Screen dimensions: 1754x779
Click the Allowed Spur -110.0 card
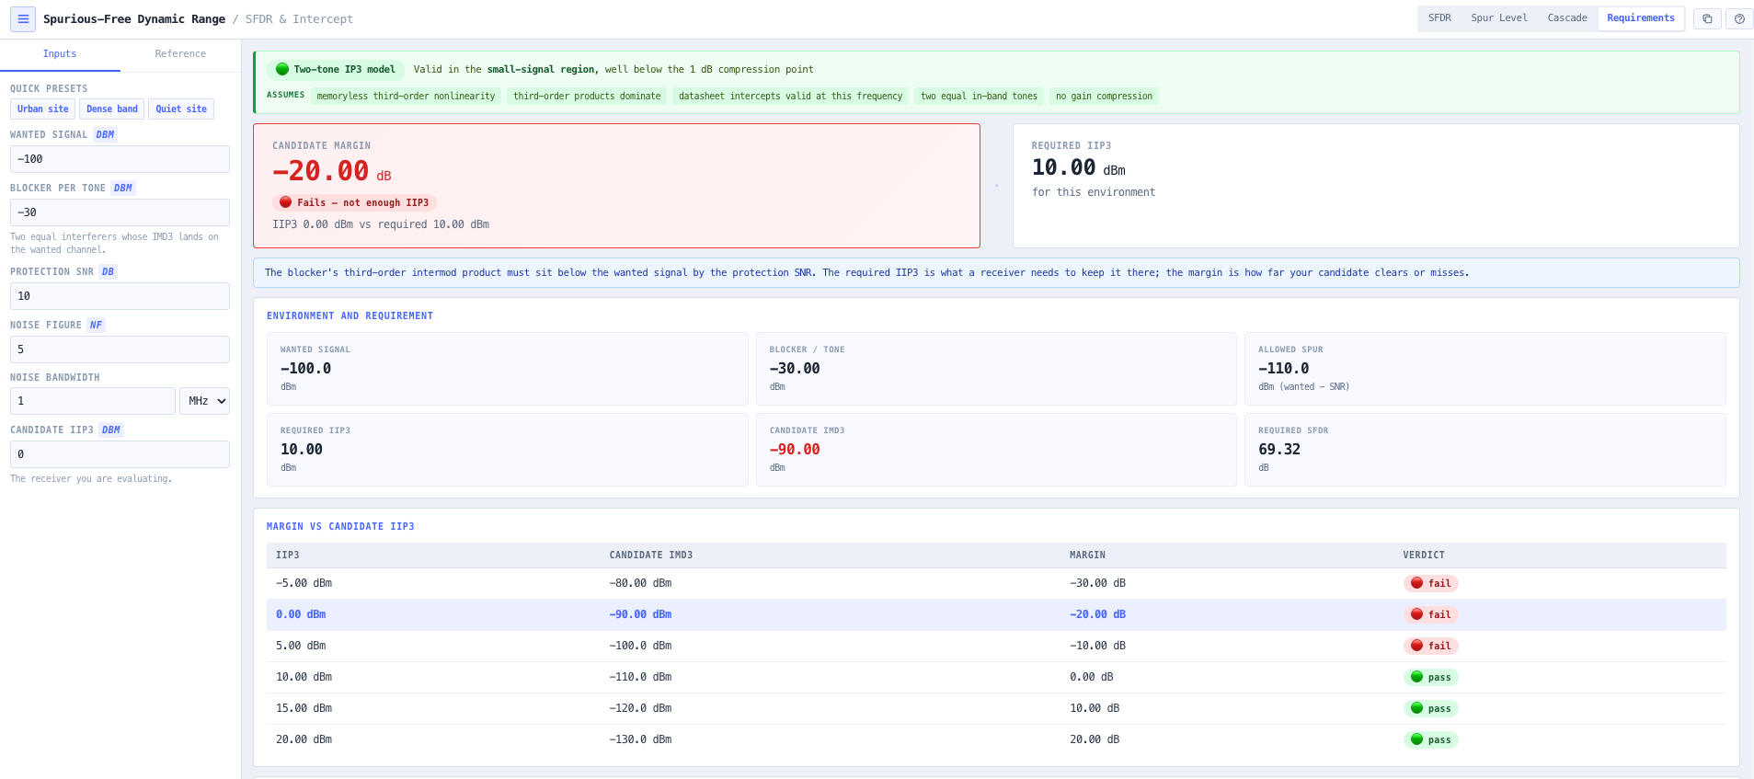pos(1485,369)
